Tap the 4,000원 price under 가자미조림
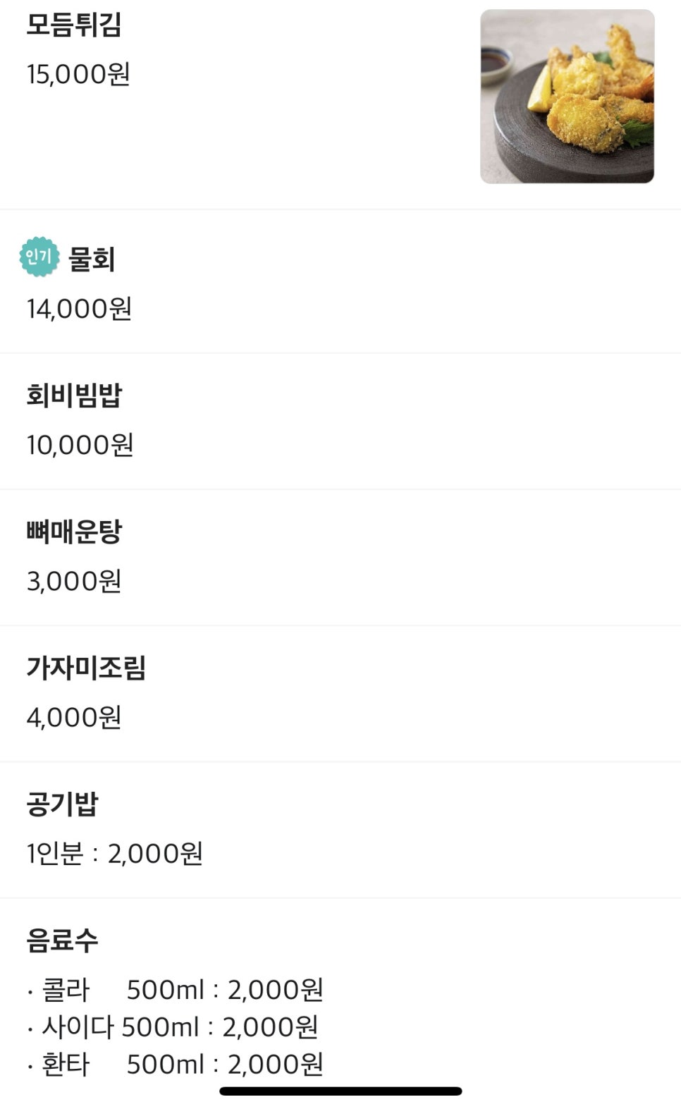The height and width of the screenshot is (1109, 681). 74,717
